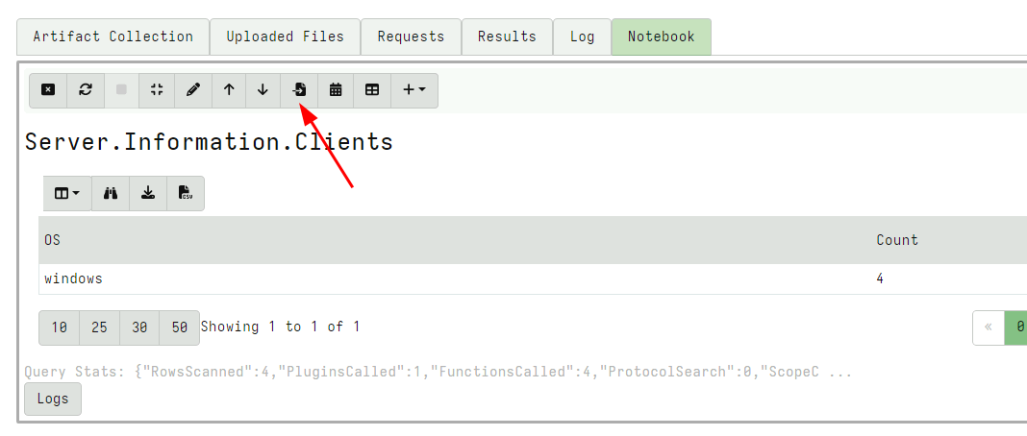The width and height of the screenshot is (1027, 436).
Task: Open the Uploaded Files tab
Action: [285, 36]
